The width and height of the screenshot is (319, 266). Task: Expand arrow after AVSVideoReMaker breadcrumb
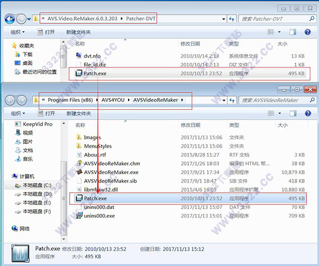pos(182,100)
